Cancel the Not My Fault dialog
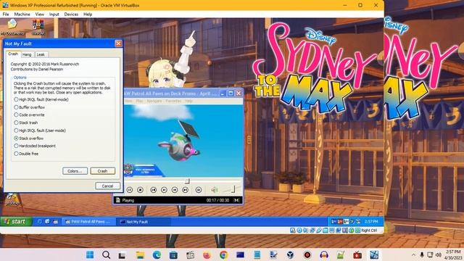The image size is (464, 261). click(107, 186)
